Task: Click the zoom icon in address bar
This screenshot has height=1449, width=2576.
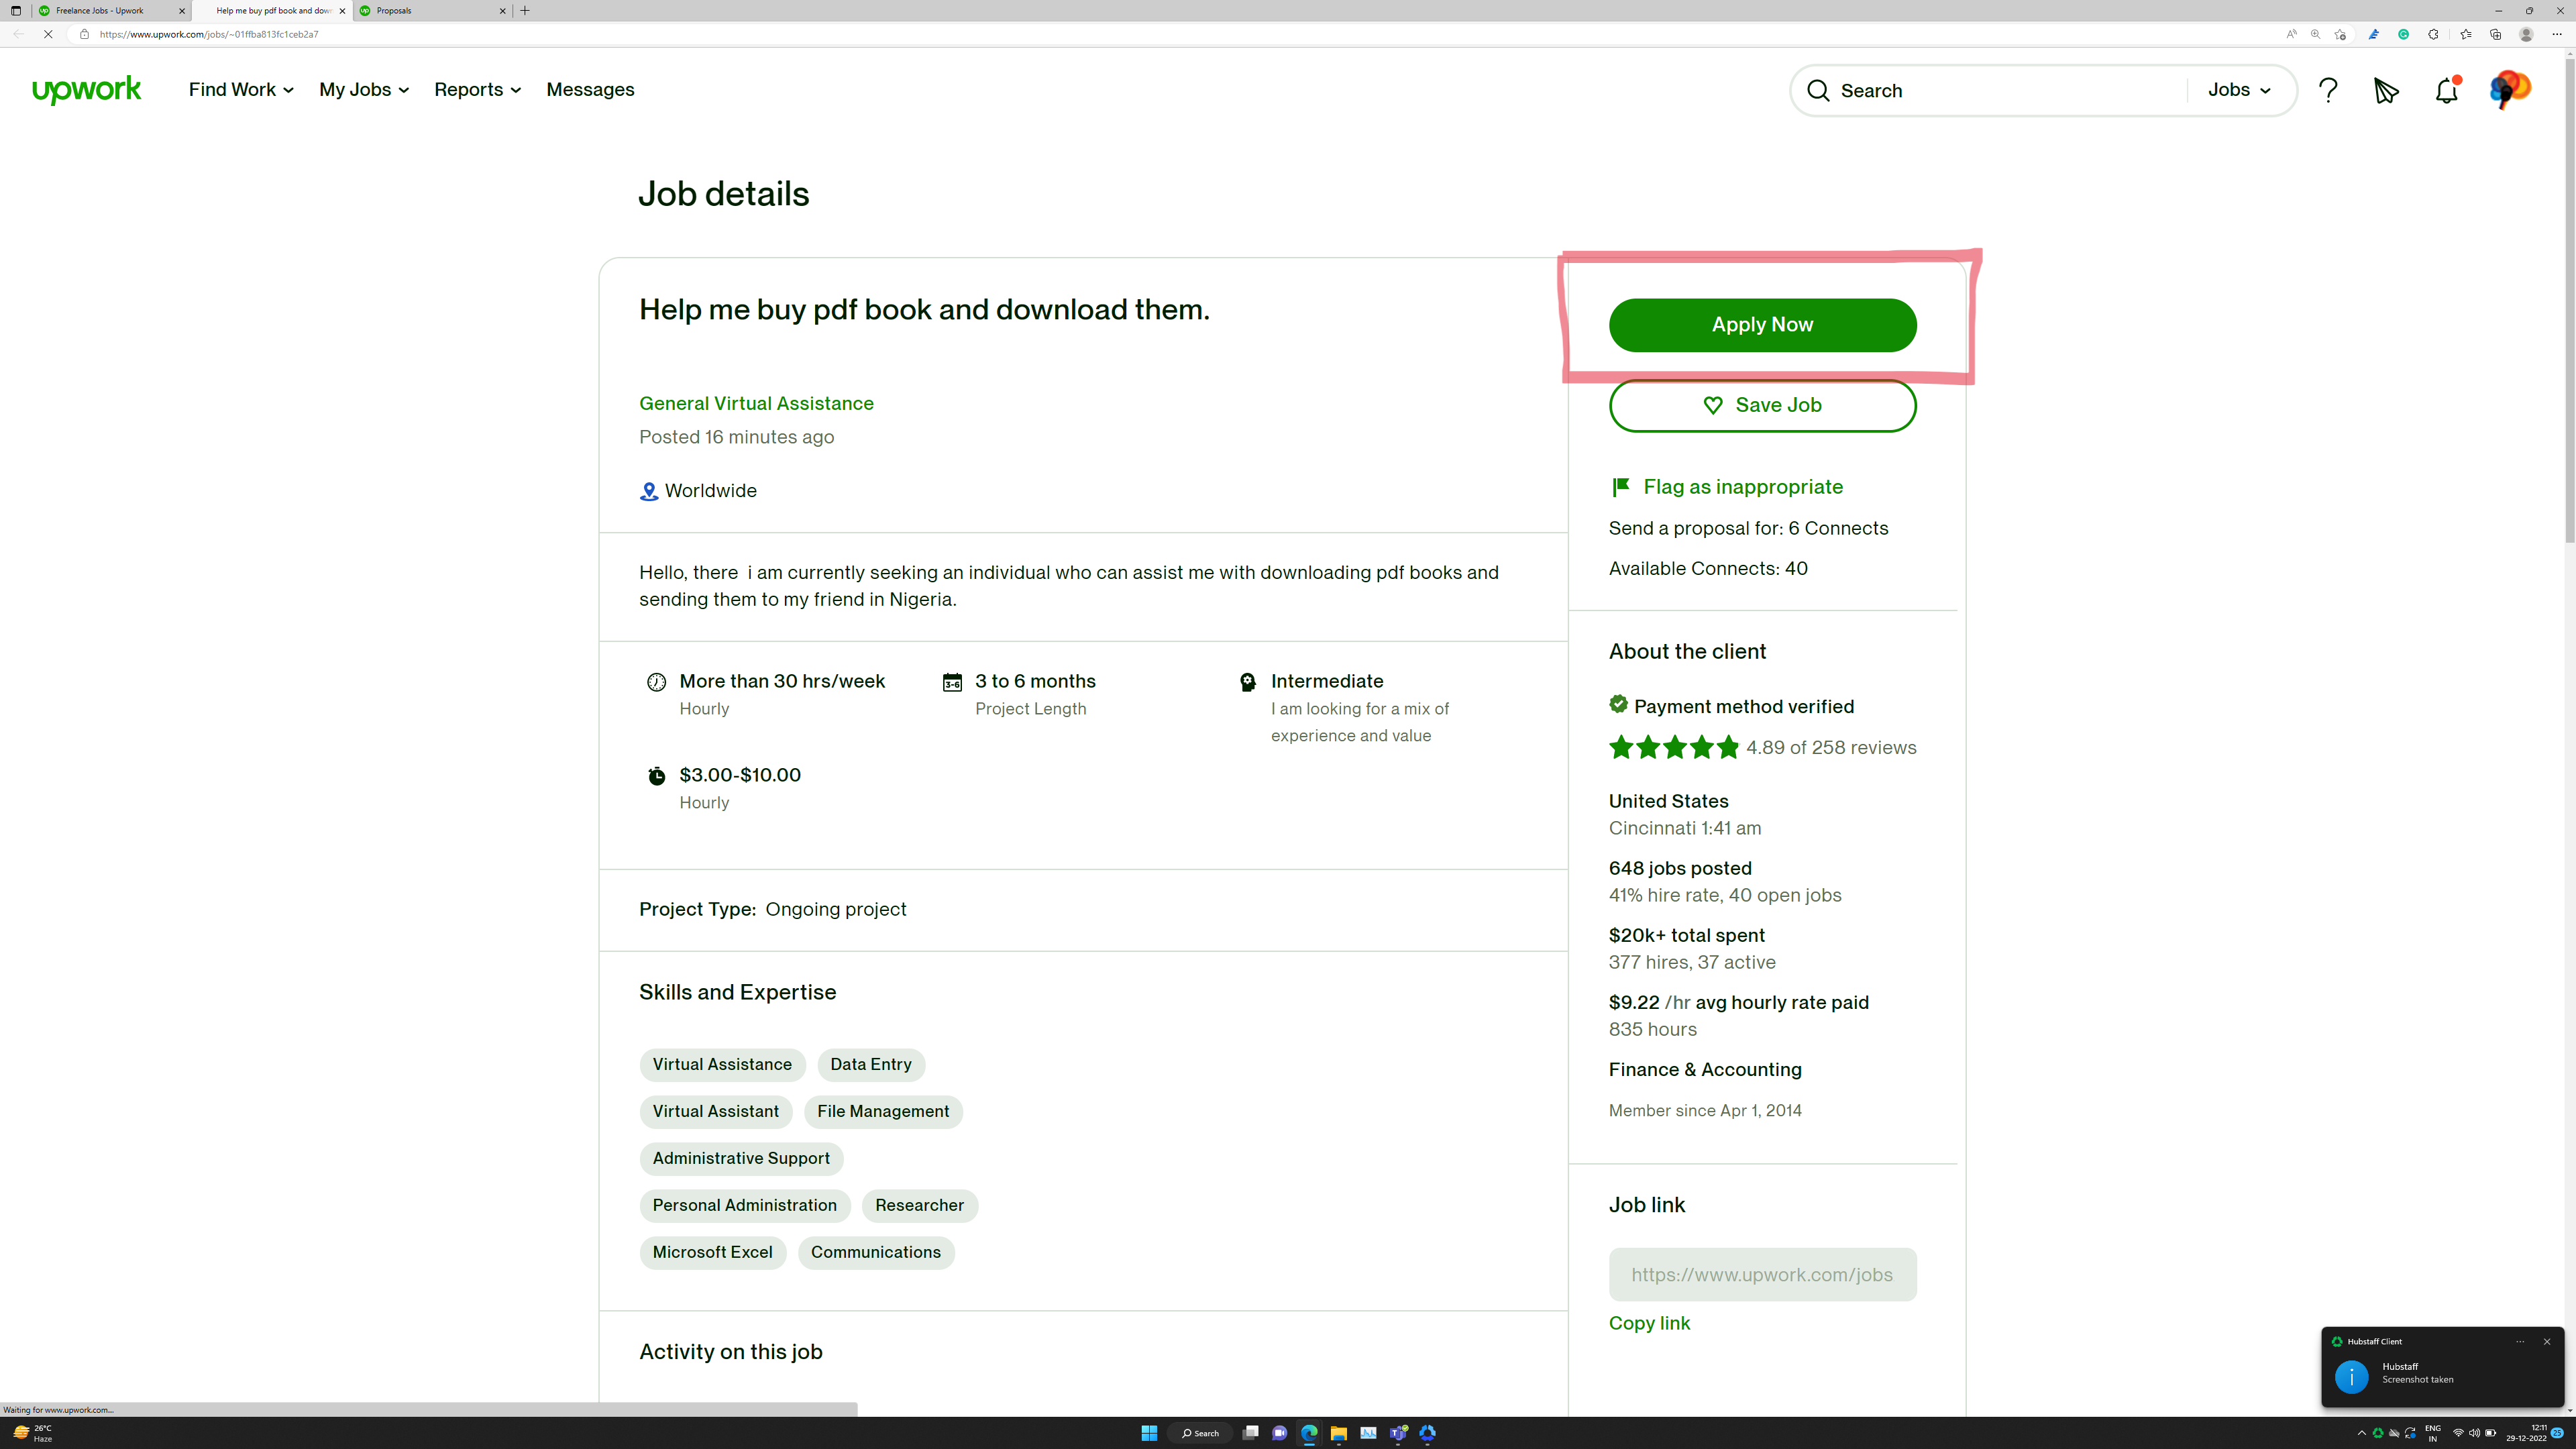Action: [2315, 34]
